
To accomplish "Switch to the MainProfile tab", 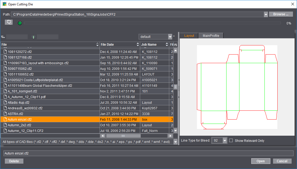I will click(211, 35).
